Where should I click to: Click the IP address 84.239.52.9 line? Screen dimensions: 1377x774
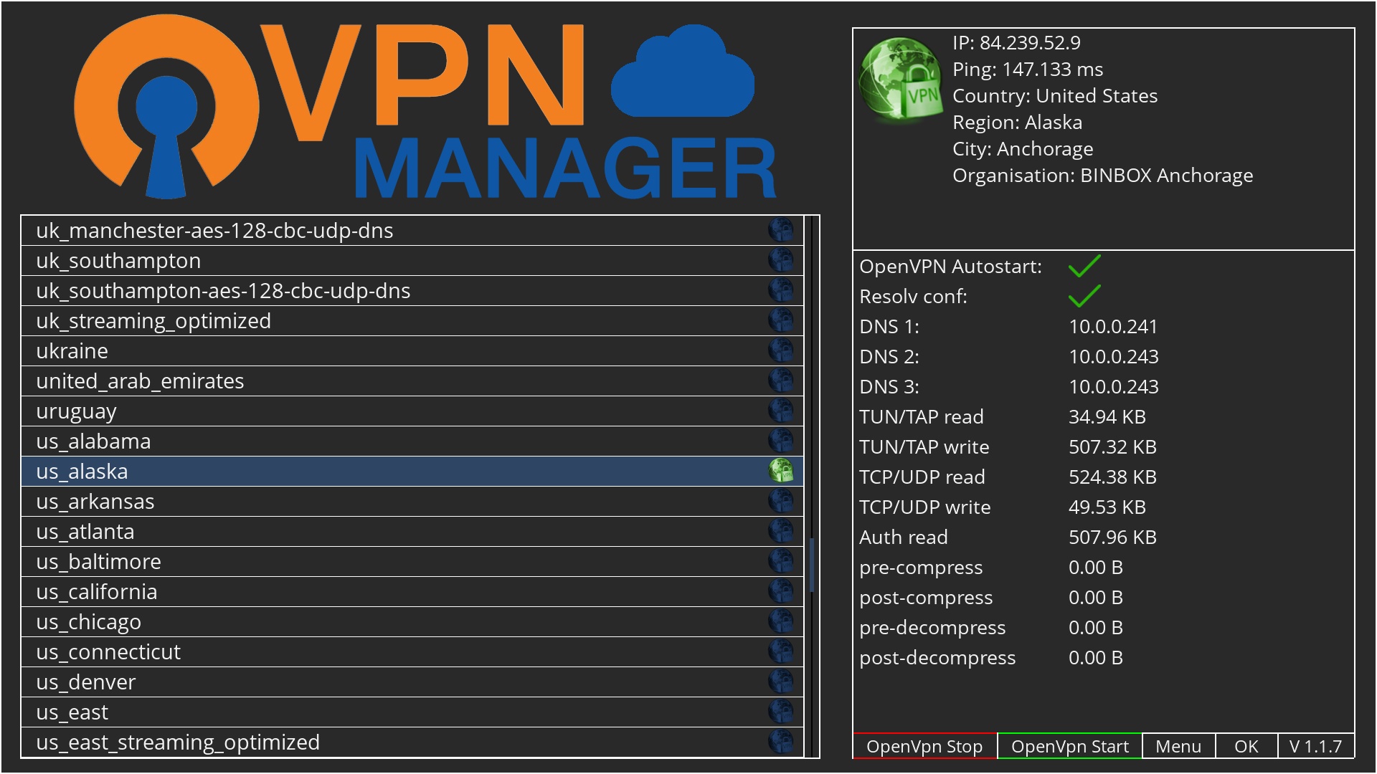(x=1016, y=42)
